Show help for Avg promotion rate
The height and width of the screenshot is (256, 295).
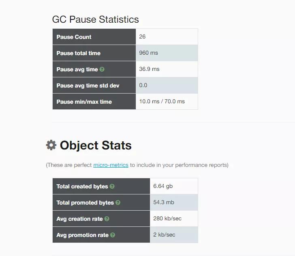coord(113,235)
